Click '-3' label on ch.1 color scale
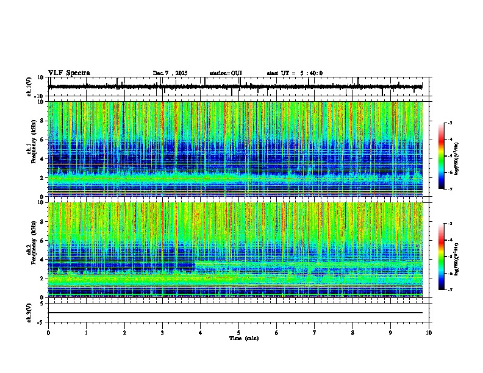This screenshot has width=483, height=373. pos(450,123)
